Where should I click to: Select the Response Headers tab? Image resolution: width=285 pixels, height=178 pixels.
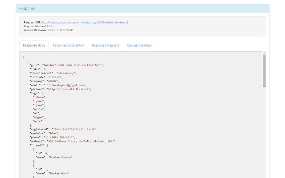coord(106,45)
